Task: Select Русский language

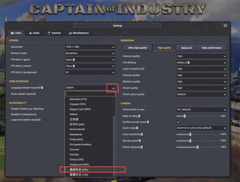Action: coord(89,150)
